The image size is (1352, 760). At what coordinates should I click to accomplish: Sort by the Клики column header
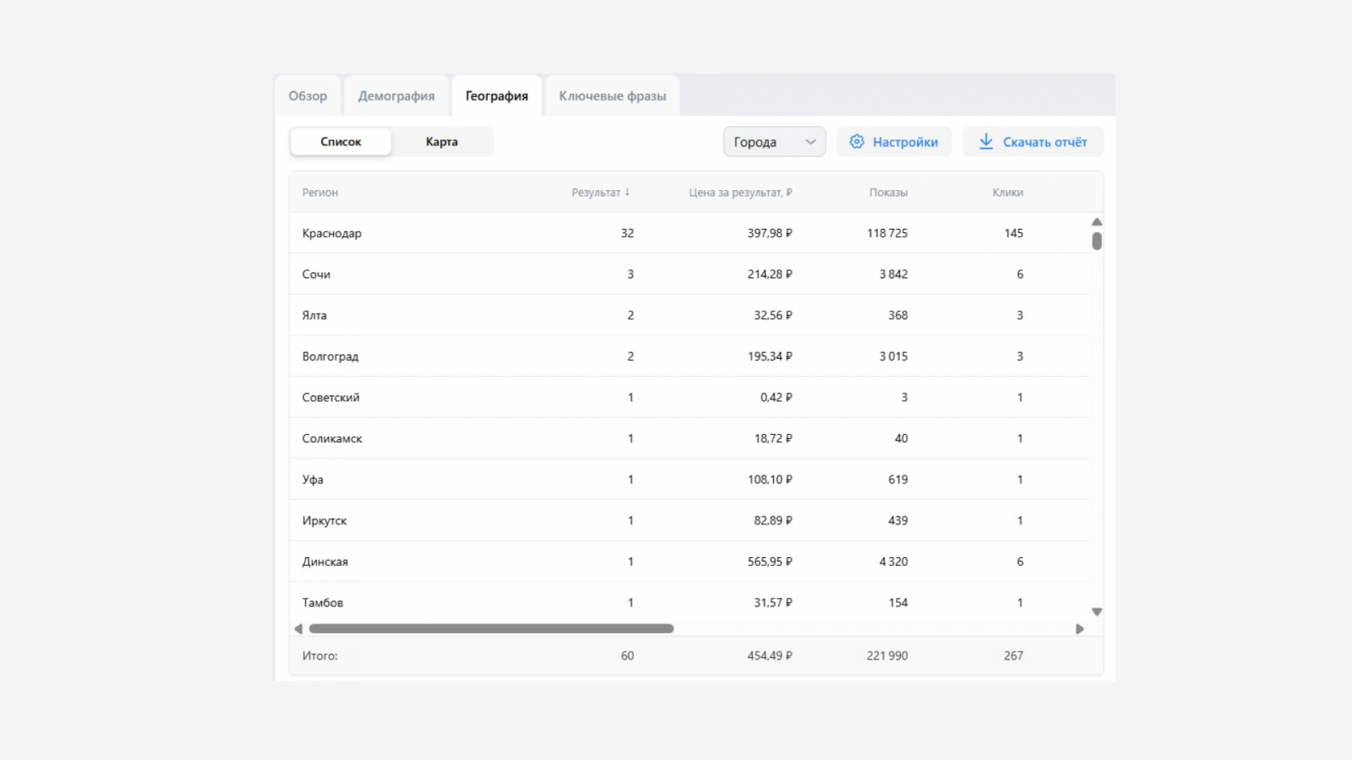click(x=1007, y=193)
